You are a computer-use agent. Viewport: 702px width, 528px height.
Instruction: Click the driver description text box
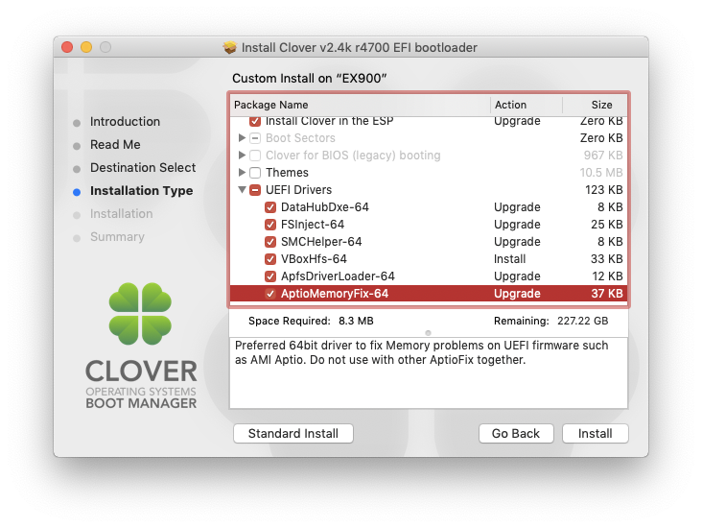429,372
